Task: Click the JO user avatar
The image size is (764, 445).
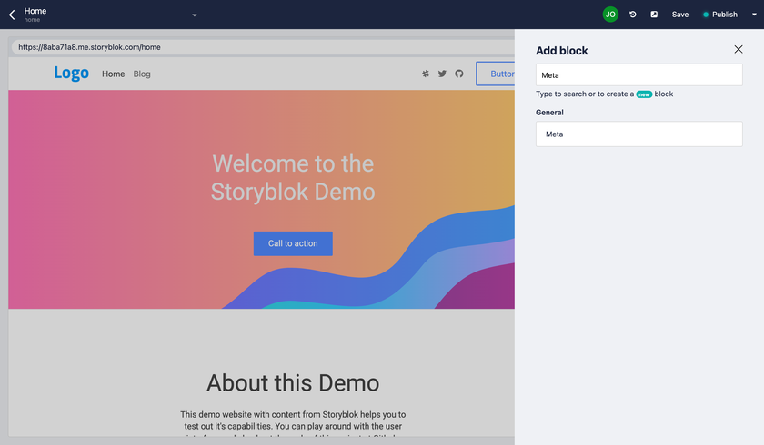Action: click(x=610, y=15)
